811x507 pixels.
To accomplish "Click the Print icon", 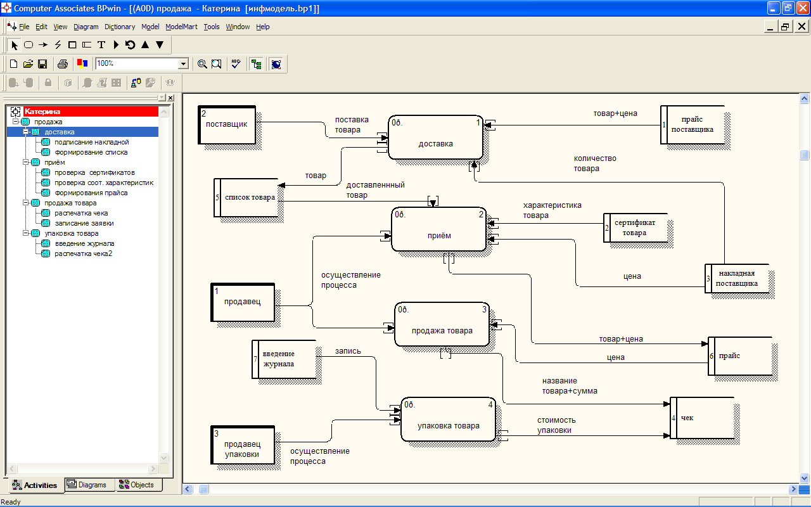I will (x=62, y=64).
